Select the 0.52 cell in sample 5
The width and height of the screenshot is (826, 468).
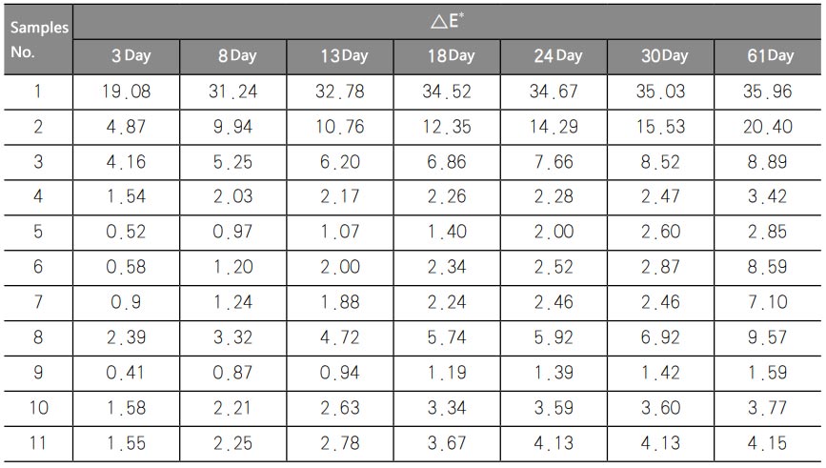coord(127,233)
